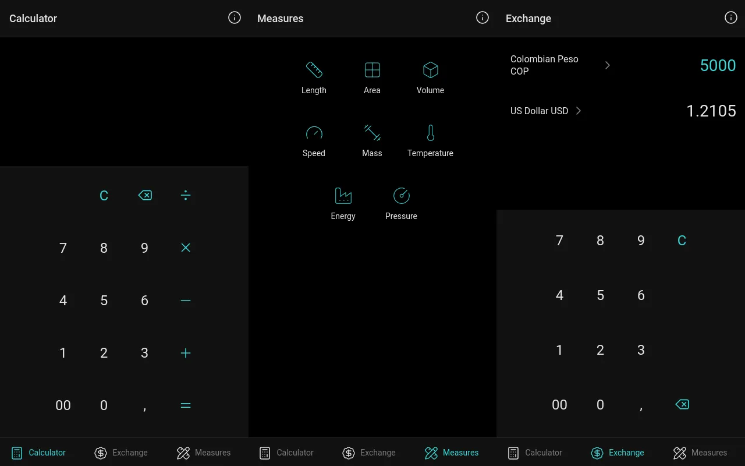
Task: Switch to Exchange tab below the Calculator keypad
Action: pyautogui.click(x=121, y=453)
